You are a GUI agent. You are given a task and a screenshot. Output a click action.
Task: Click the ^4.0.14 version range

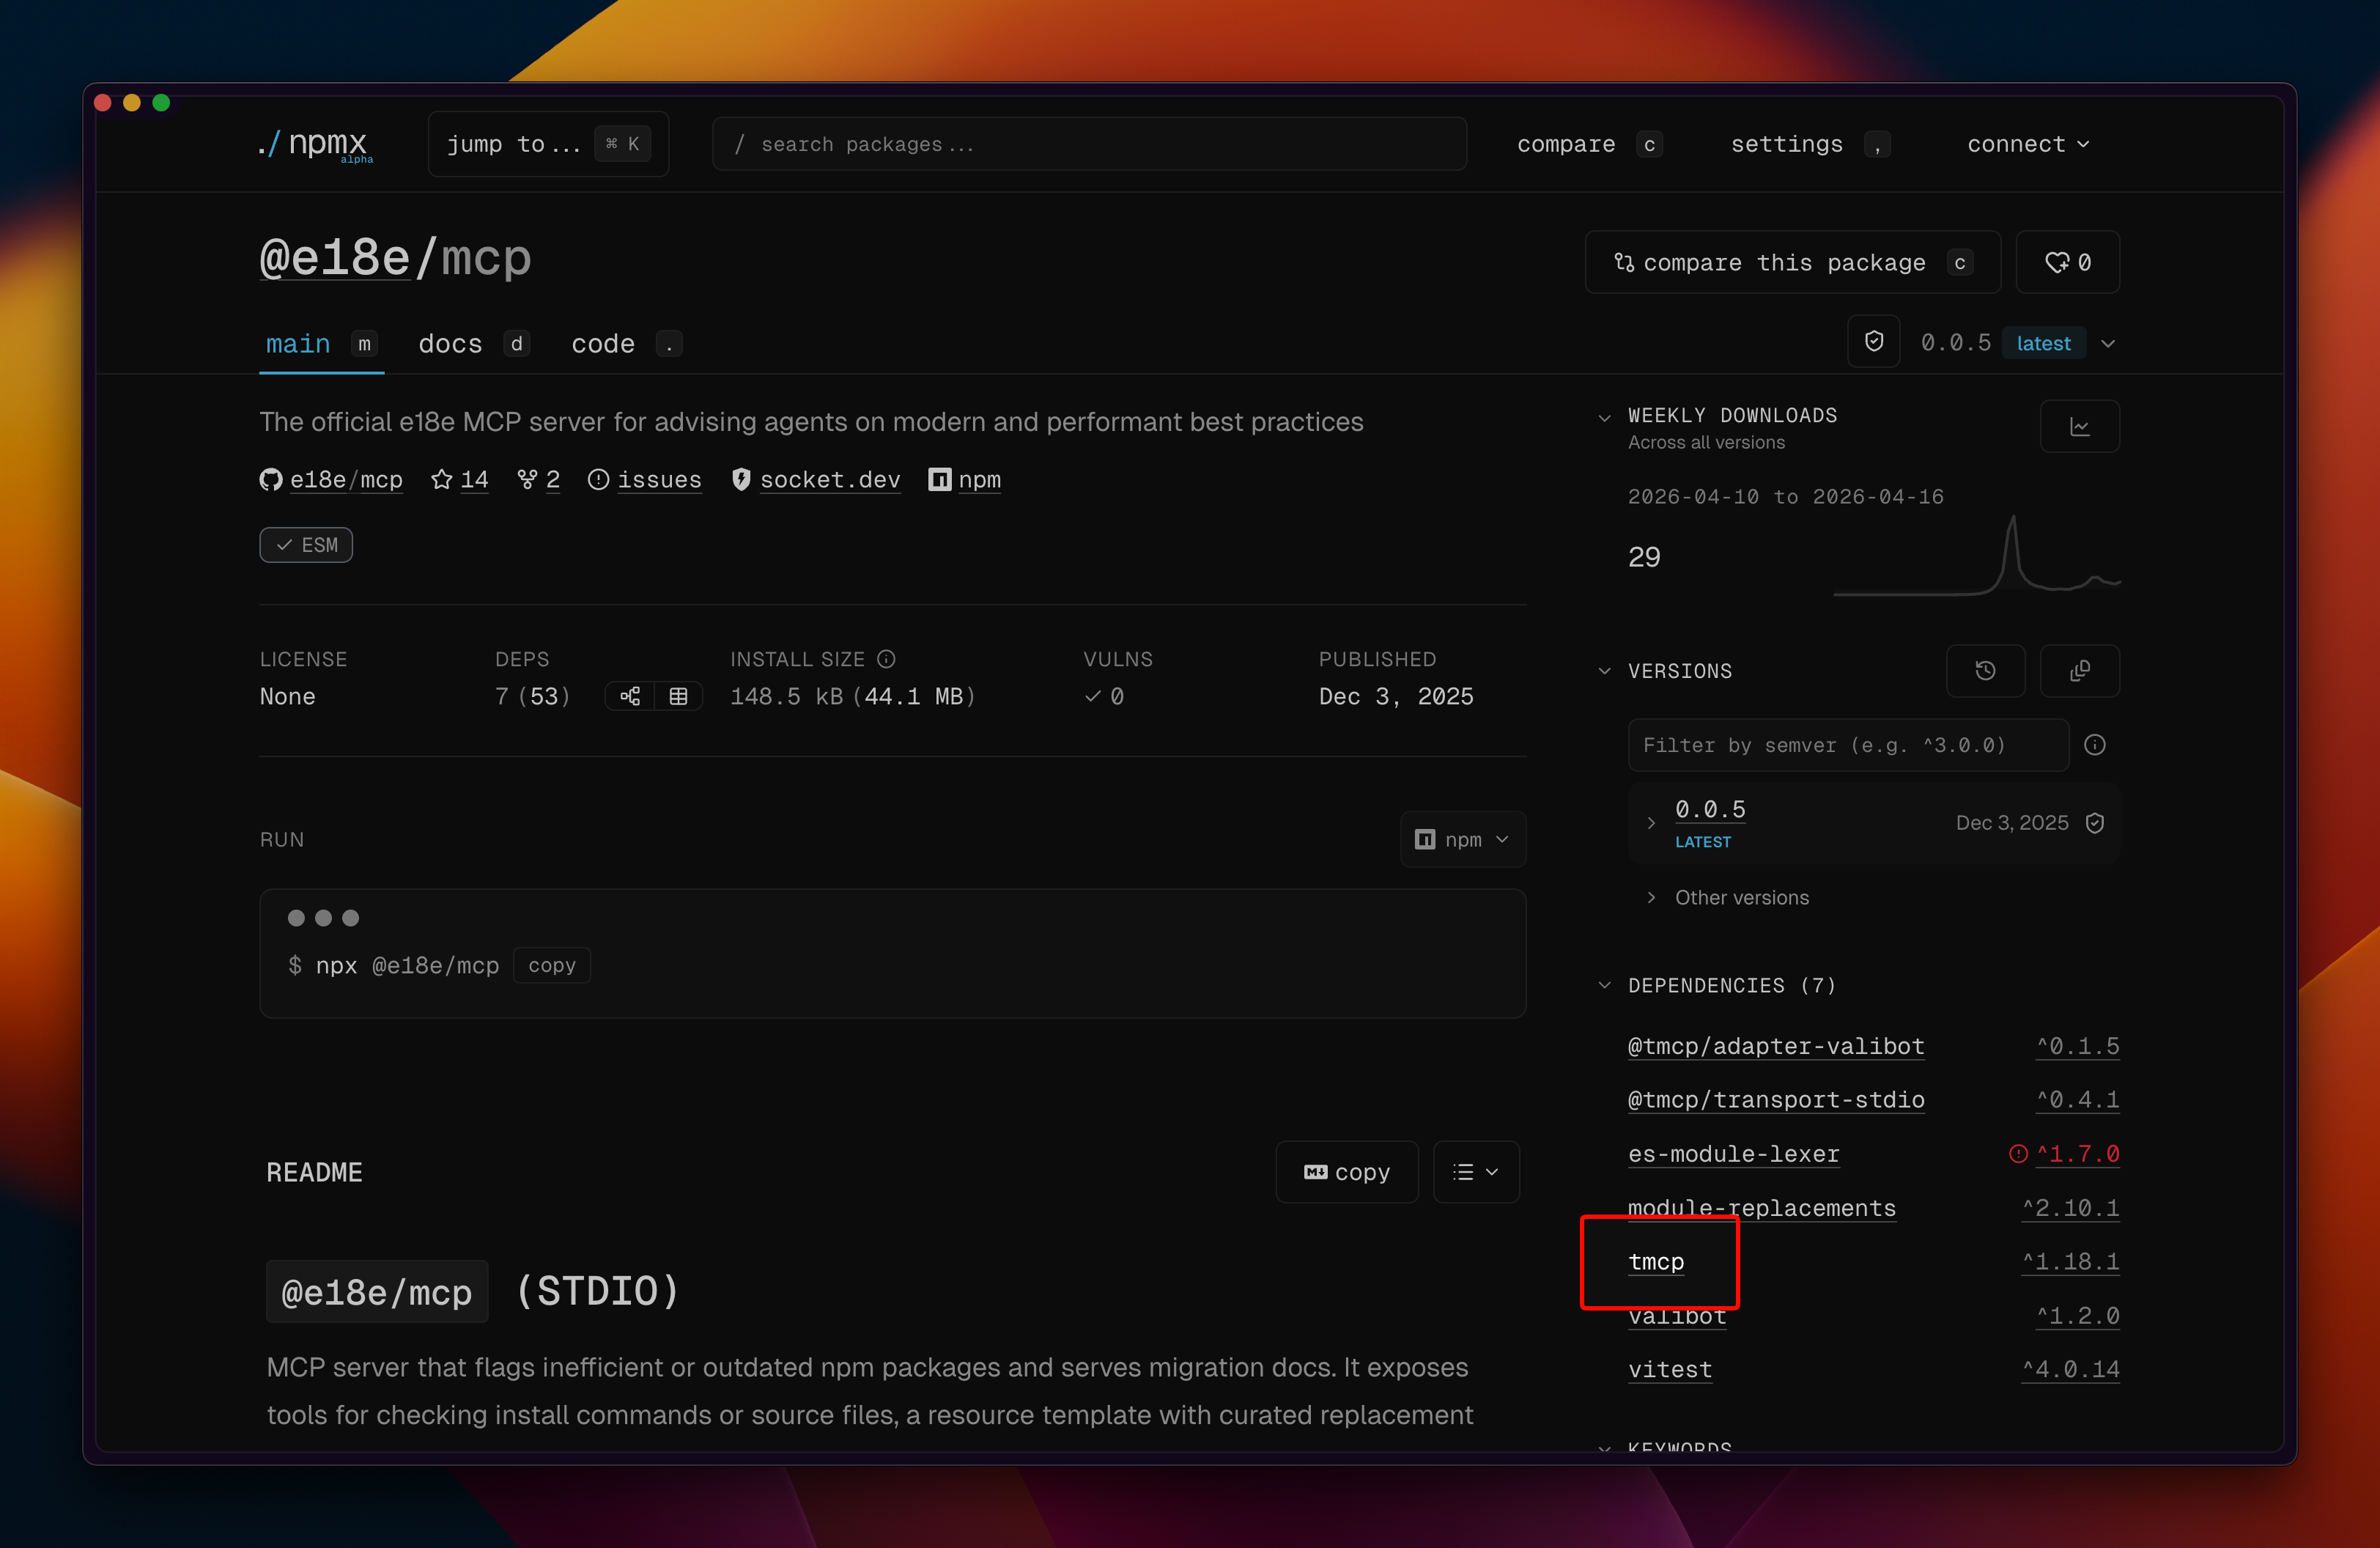2071,1370
